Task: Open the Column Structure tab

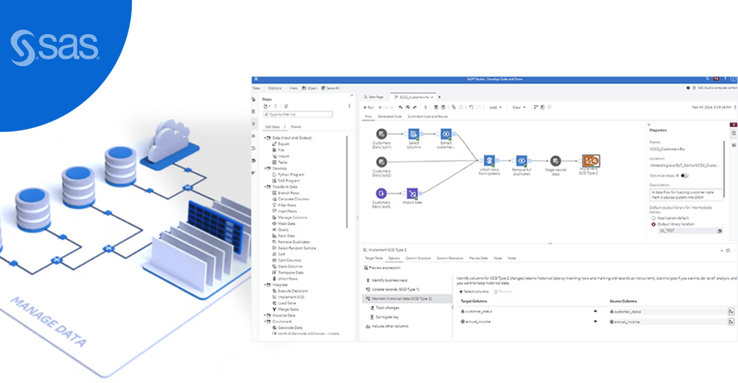Action: 418,258
